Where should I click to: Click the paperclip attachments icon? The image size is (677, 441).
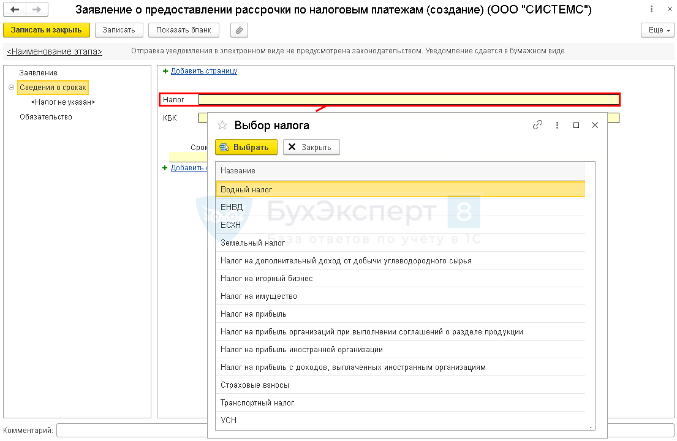click(239, 30)
